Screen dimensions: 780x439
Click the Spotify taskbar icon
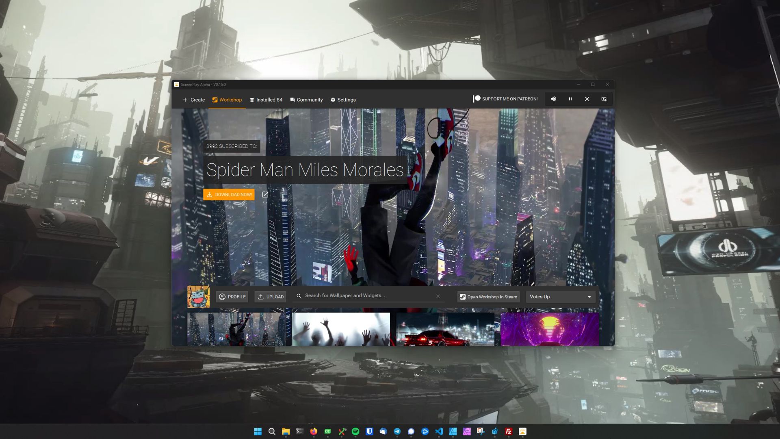tap(355, 431)
